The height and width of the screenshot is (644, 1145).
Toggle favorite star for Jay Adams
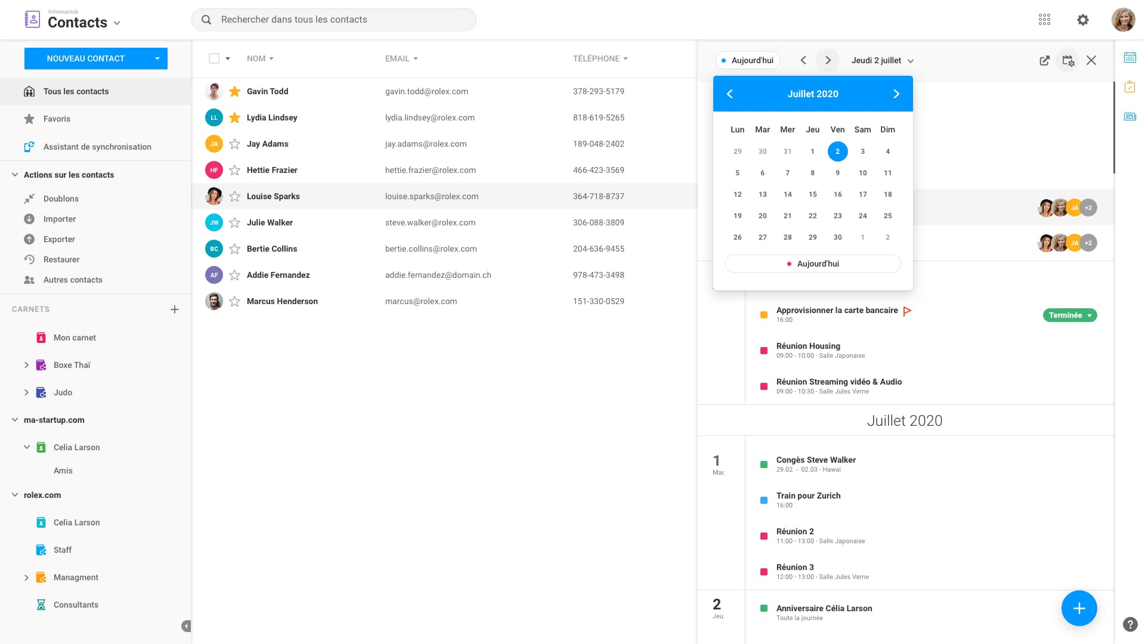point(235,144)
